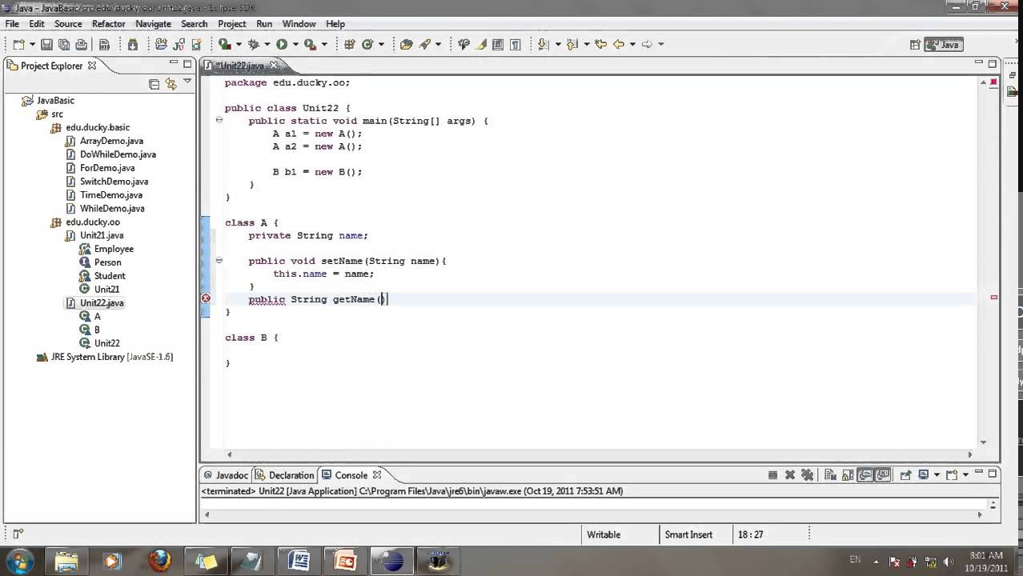
Task: Open Project Explorer view menu triangle
Action: (x=187, y=81)
